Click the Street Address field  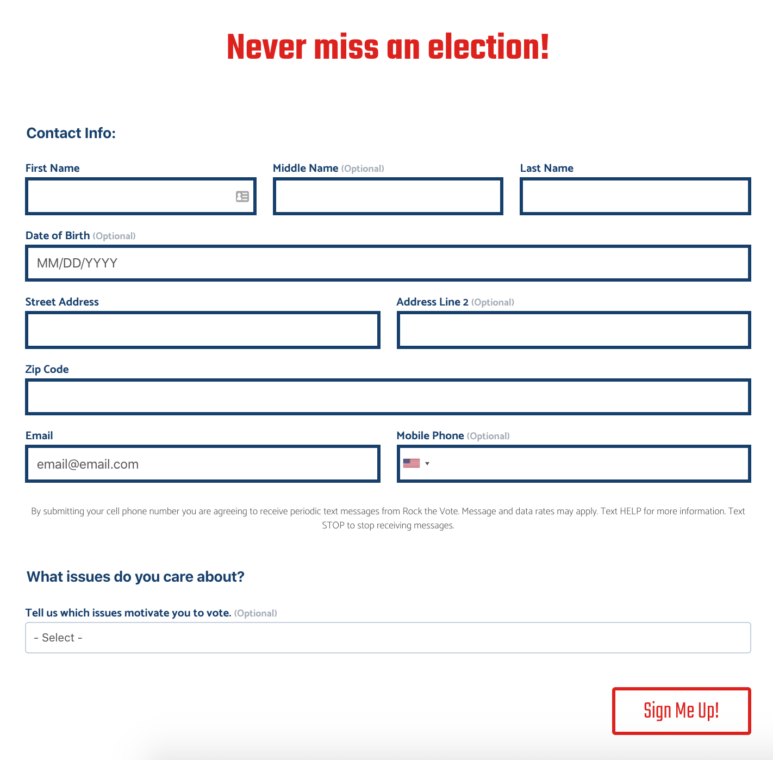(203, 330)
